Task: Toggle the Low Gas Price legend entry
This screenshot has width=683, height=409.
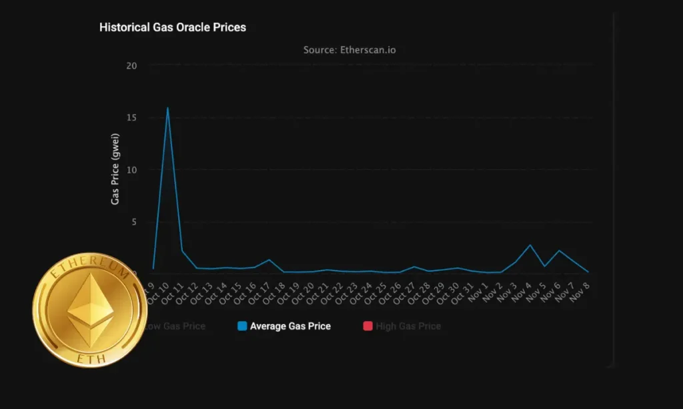Action: [176, 326]
